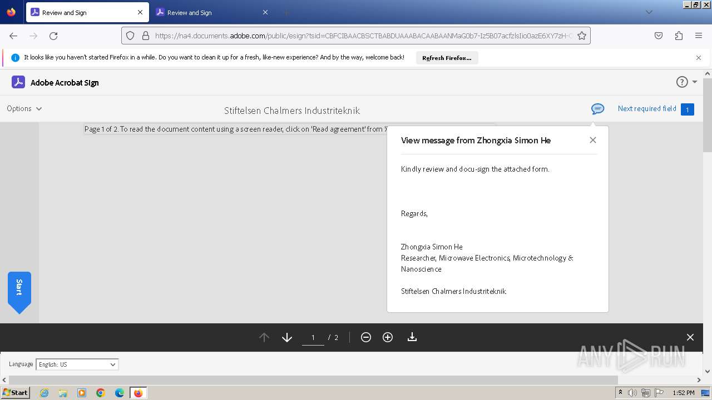Open the Language English: US dropdown

pos(77,364)
